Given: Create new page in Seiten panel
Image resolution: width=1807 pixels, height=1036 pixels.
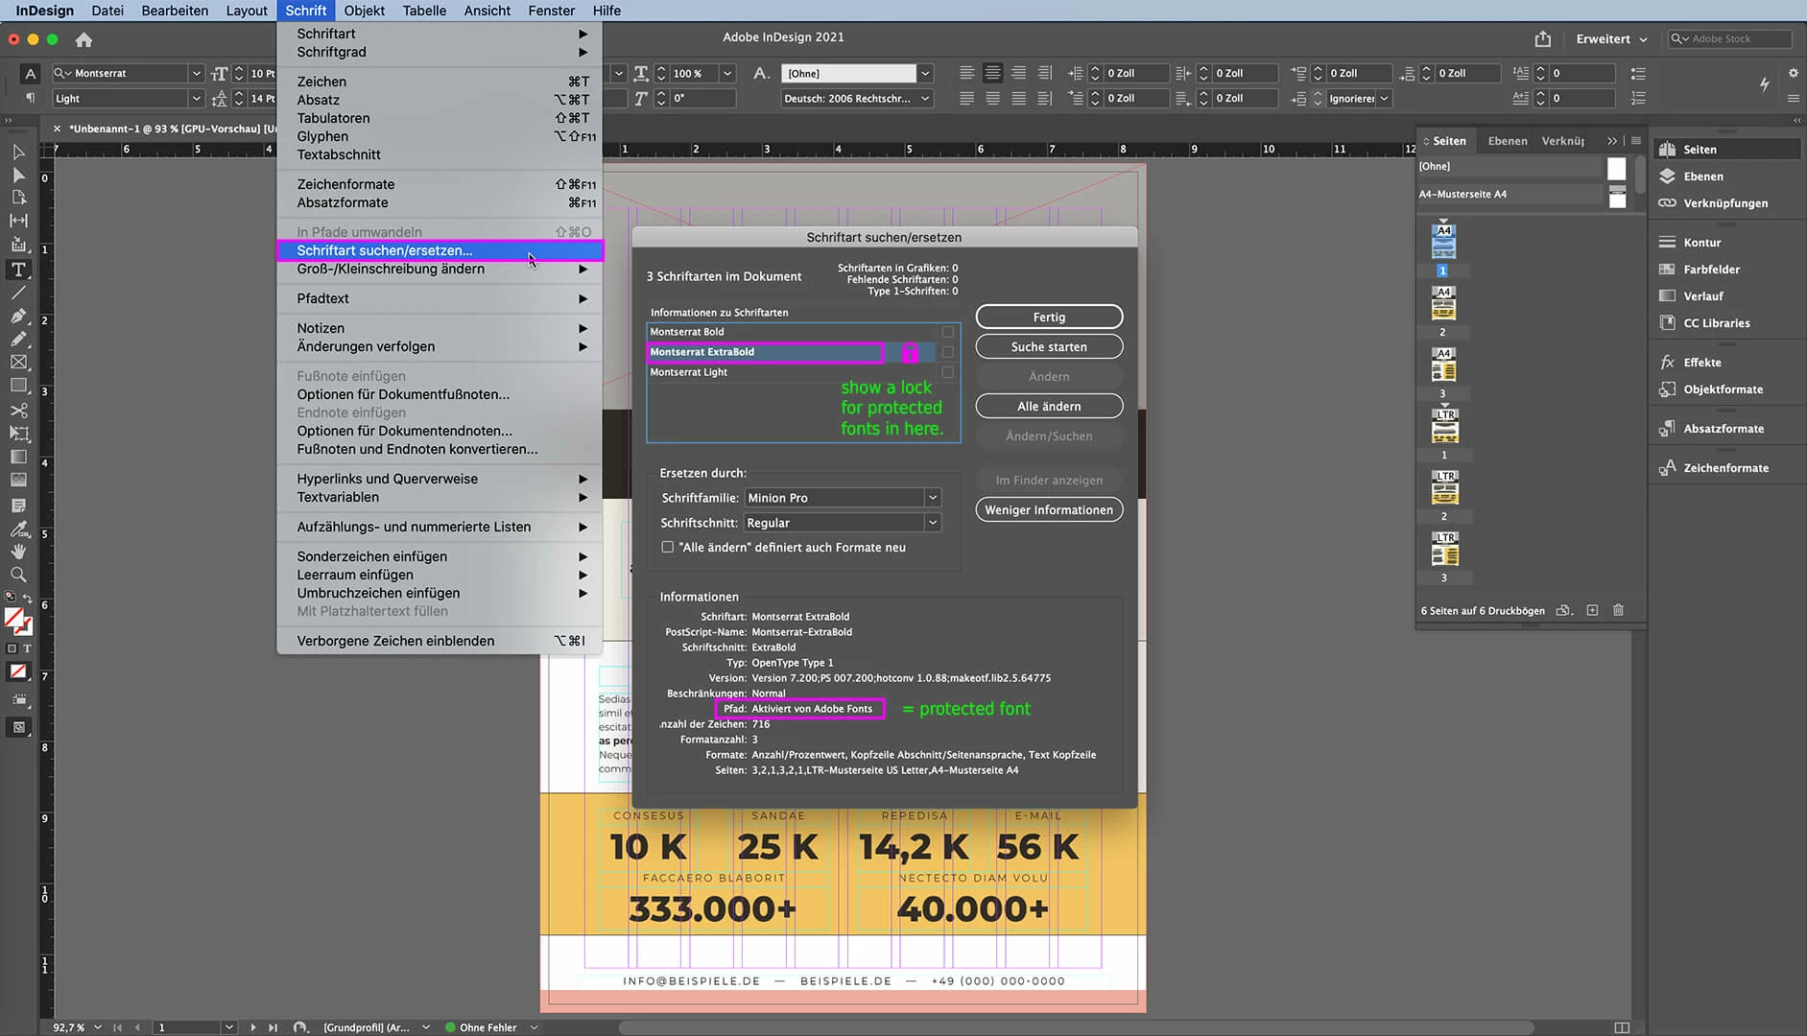Looking at the screenshot, I should [x=1592, y=610].
